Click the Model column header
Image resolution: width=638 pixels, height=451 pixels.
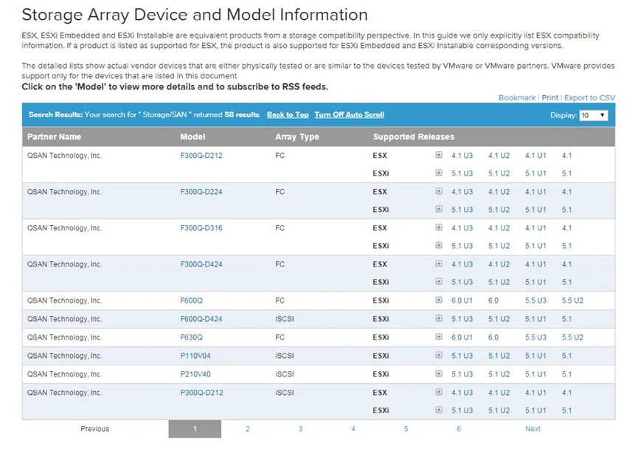[193, 137]
